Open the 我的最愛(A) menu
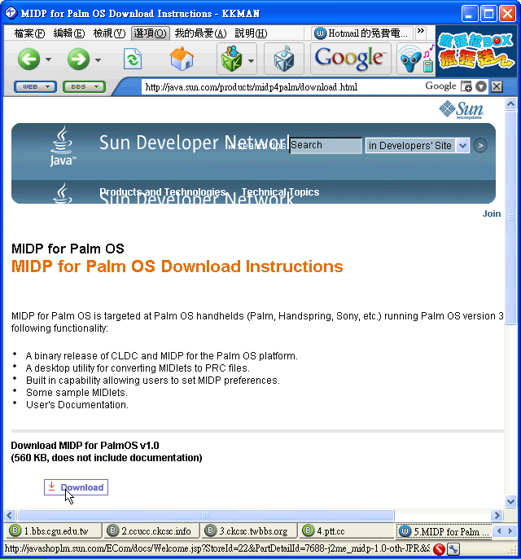This screenshot has height=559, width=521. pyautogui.click(x=200, y=33)
